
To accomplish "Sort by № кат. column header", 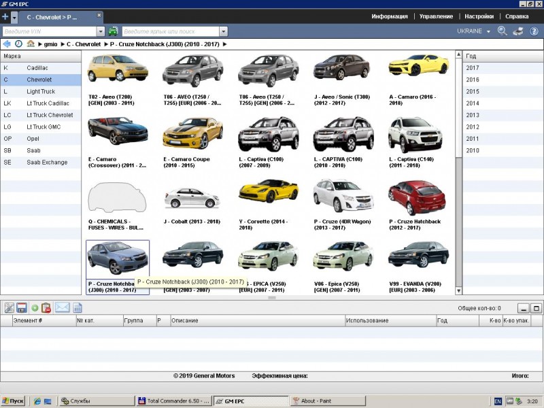I will pyautogui.click(x=99, y=320).
